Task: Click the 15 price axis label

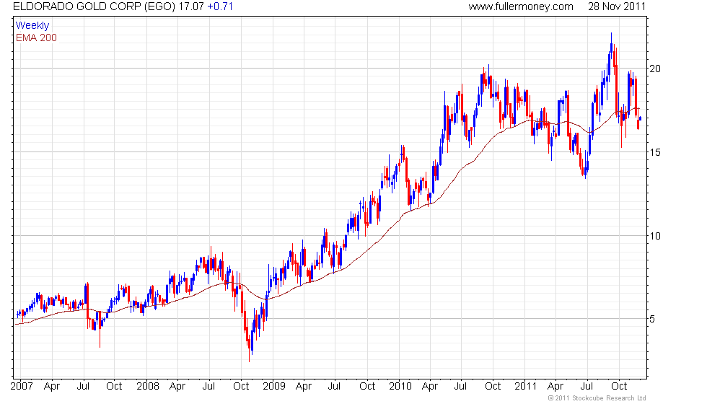Action: click(x=655, y=152)
